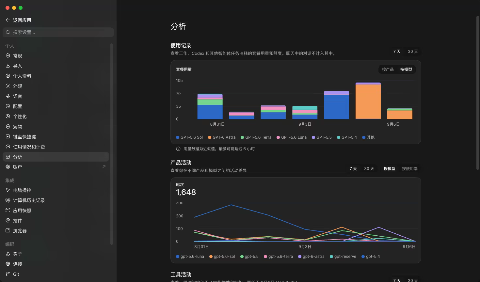This screenshot has height=282, width=480.
Task: Open the 分析 settings page
Action: 56,157
